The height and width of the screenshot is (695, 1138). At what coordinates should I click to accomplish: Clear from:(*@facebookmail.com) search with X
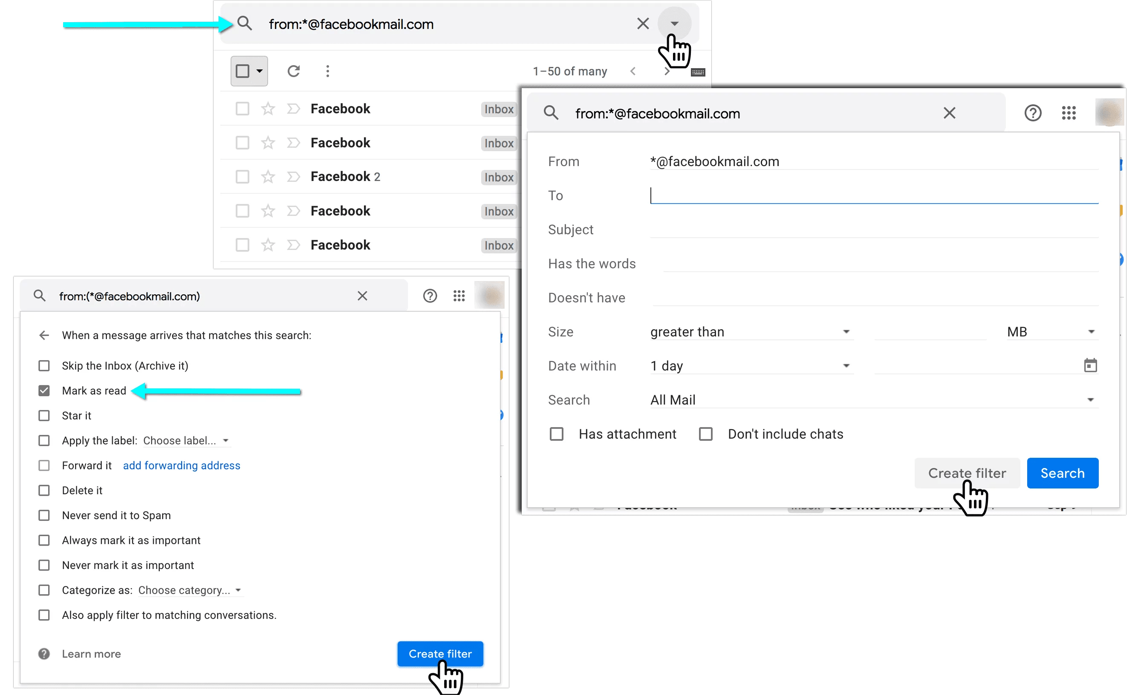[x=362, y=296]
